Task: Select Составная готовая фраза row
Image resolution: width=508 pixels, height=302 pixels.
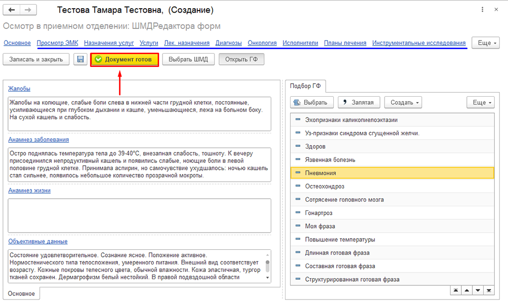Action: coord(392,266)
